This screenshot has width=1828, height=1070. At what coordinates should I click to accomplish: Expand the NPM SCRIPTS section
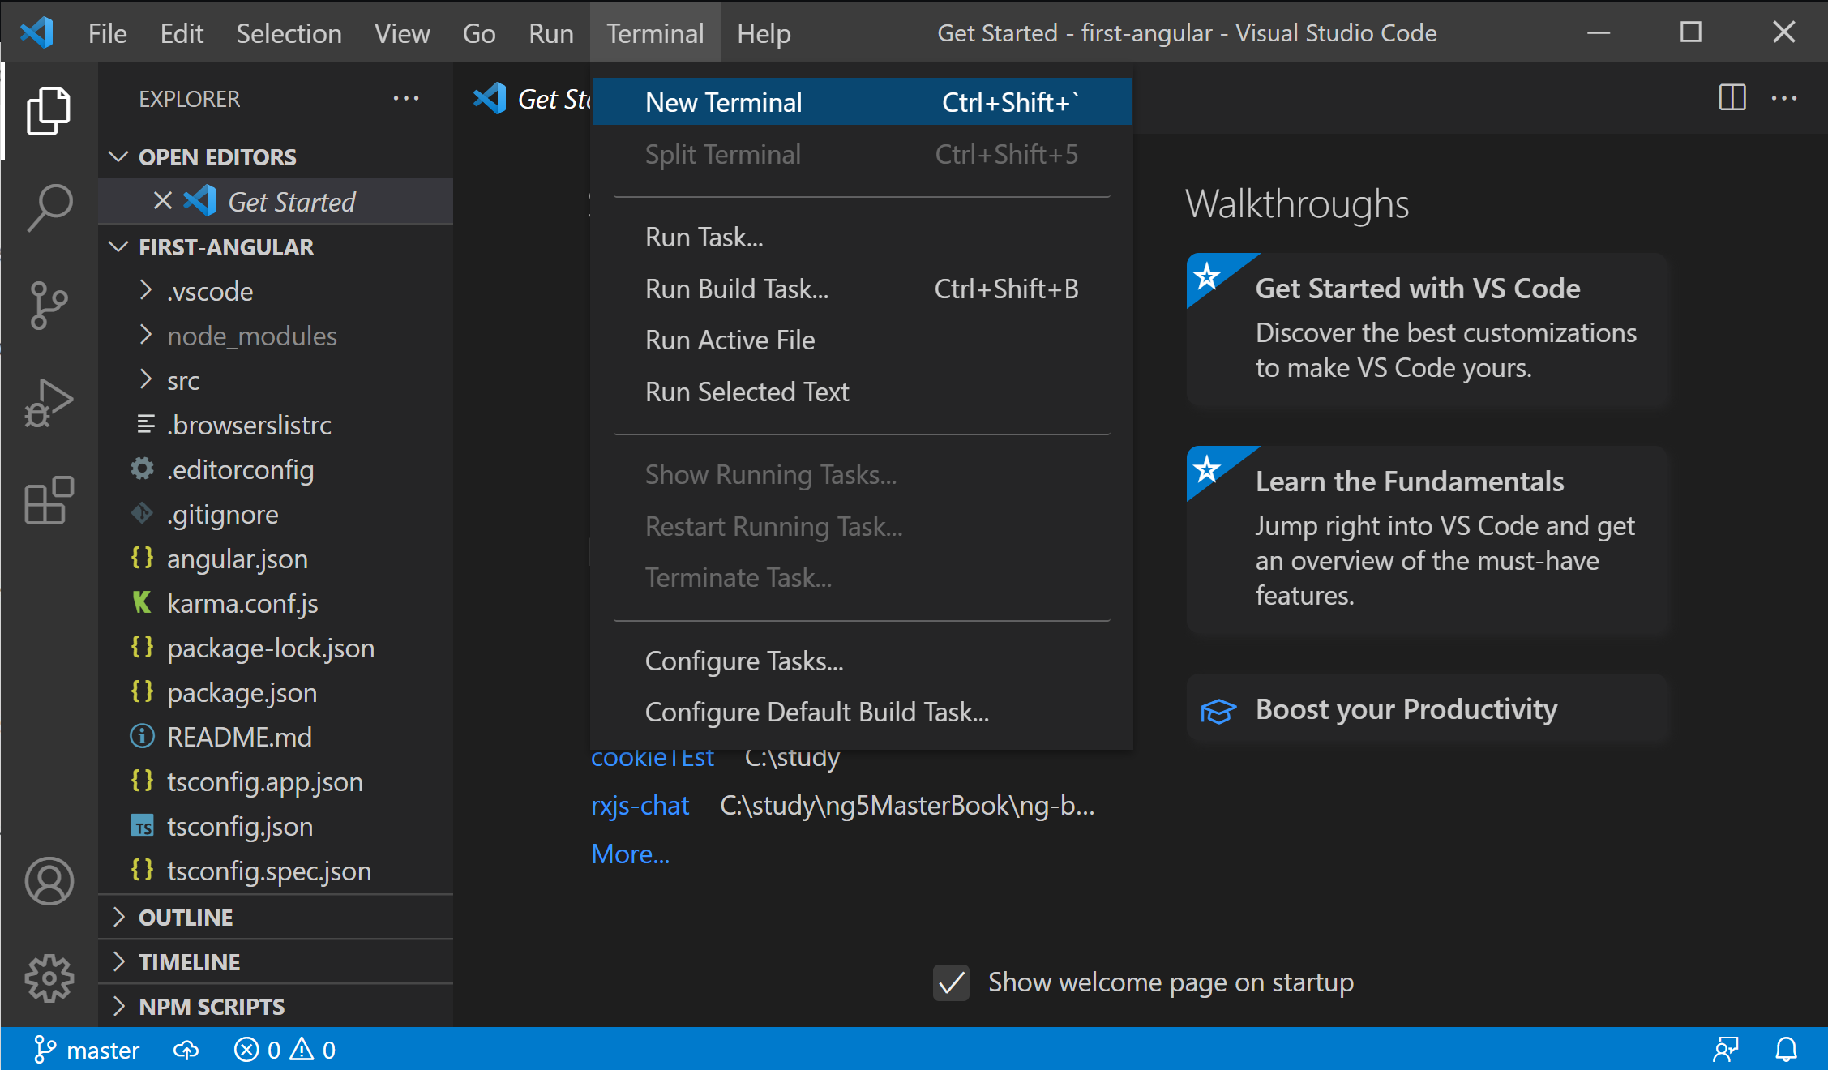tap(211, 1006)
